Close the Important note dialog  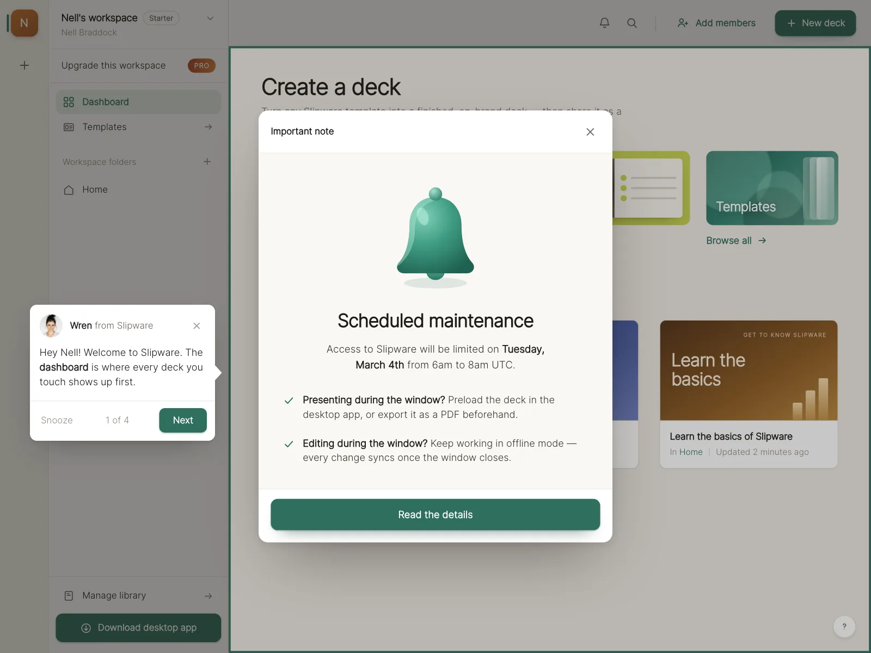pos(590,132)
